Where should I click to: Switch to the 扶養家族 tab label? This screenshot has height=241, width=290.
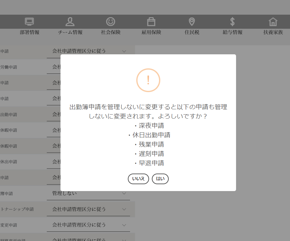coord(273,32)
